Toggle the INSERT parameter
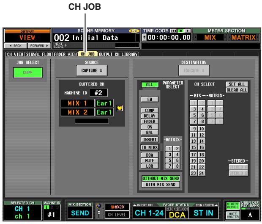The width and height of the screenshot is (262, 224). click(150, 139)
